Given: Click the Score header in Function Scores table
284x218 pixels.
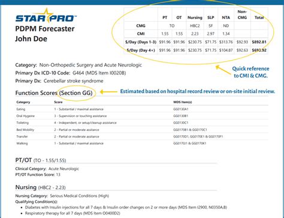Looking at the screenshot, I should tap(58, 102).
